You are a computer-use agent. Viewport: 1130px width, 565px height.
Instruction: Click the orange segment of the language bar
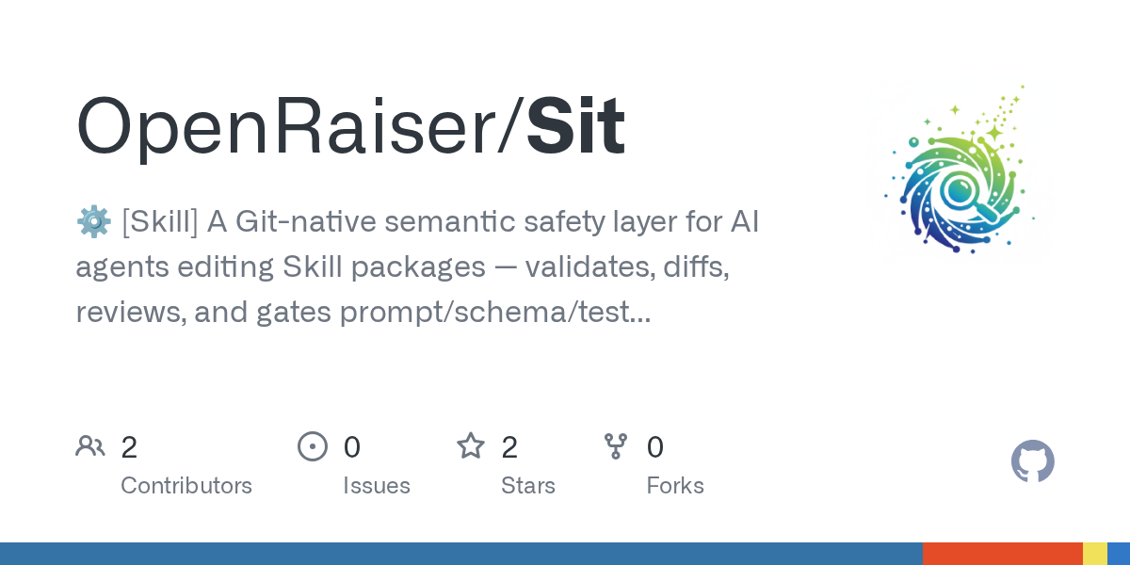point(1003,554)
